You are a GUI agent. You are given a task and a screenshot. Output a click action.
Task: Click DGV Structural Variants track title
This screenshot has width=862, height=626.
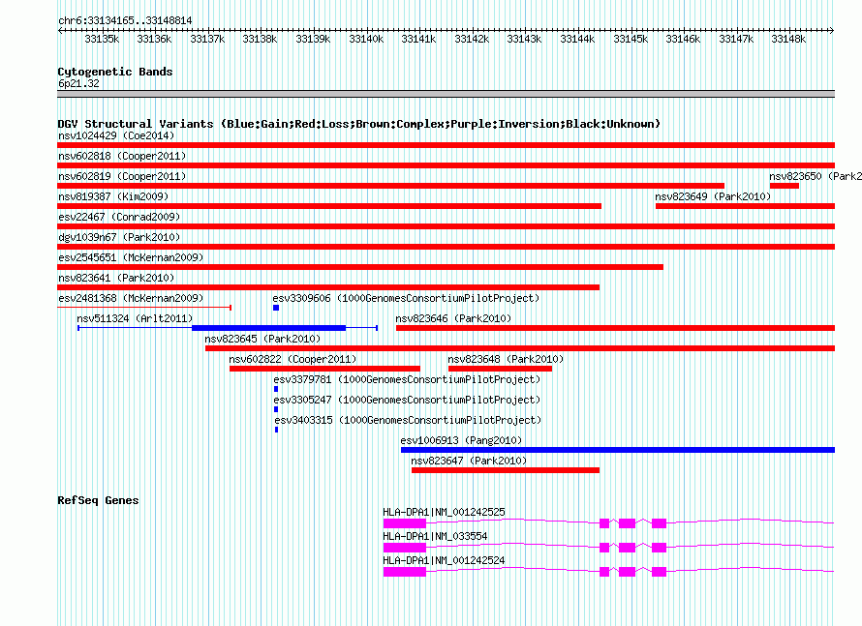tap(358, 124)
